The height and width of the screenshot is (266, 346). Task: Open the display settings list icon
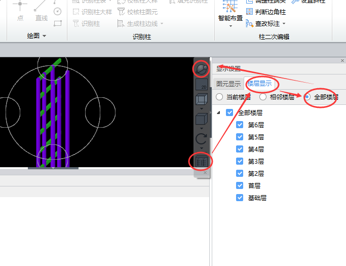tap(202, 161)
